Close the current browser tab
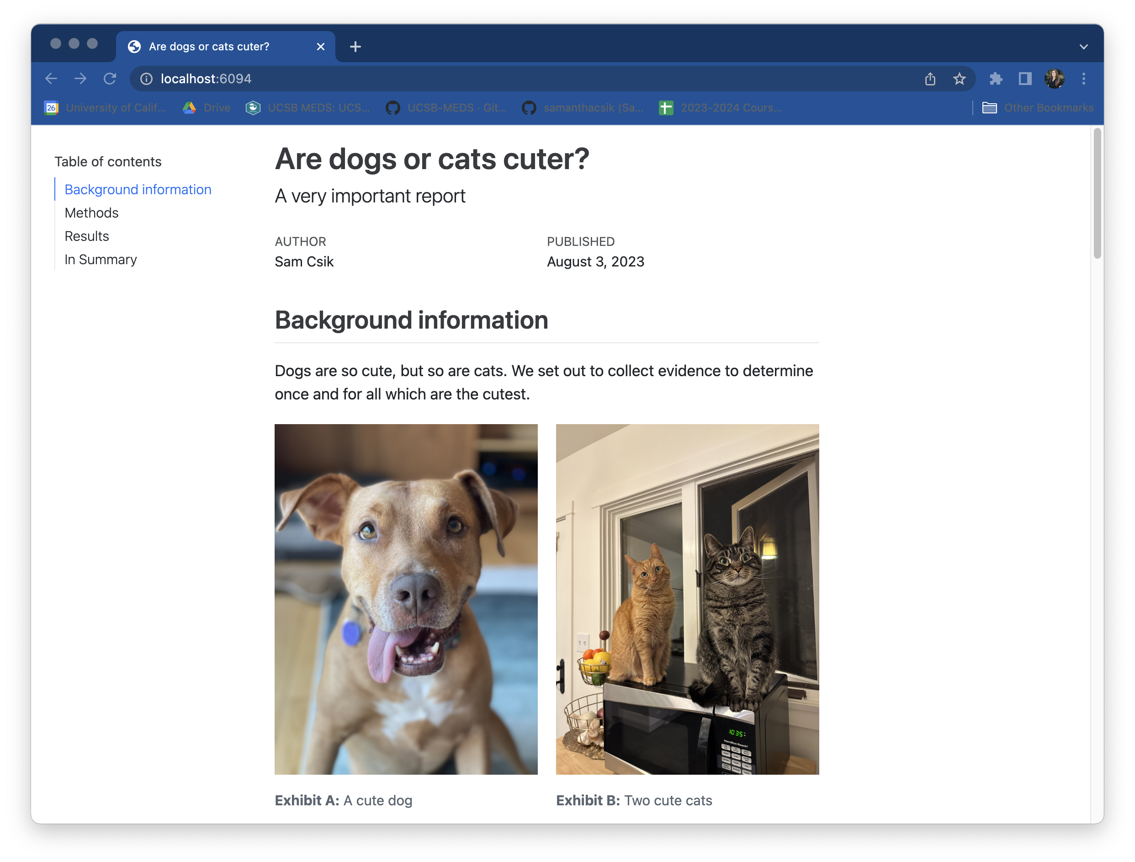The image size is (1135, 862). 321,47
